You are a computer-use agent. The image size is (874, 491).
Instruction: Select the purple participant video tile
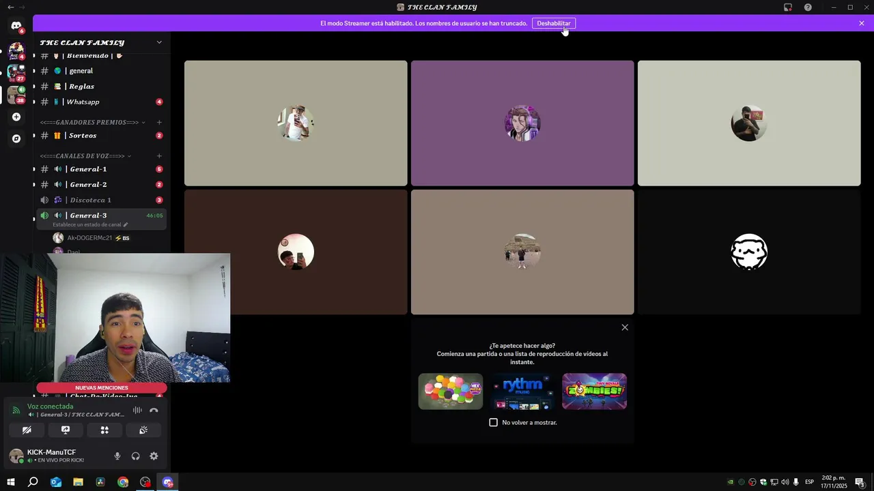522,123
